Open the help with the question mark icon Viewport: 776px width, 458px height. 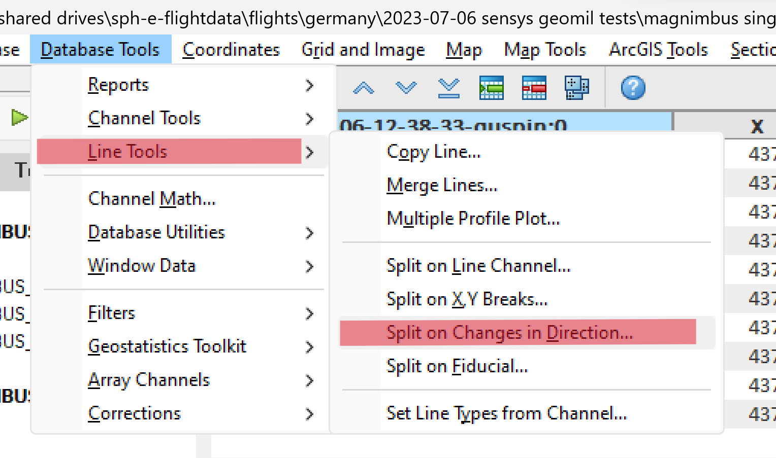[x=632, y=87]
